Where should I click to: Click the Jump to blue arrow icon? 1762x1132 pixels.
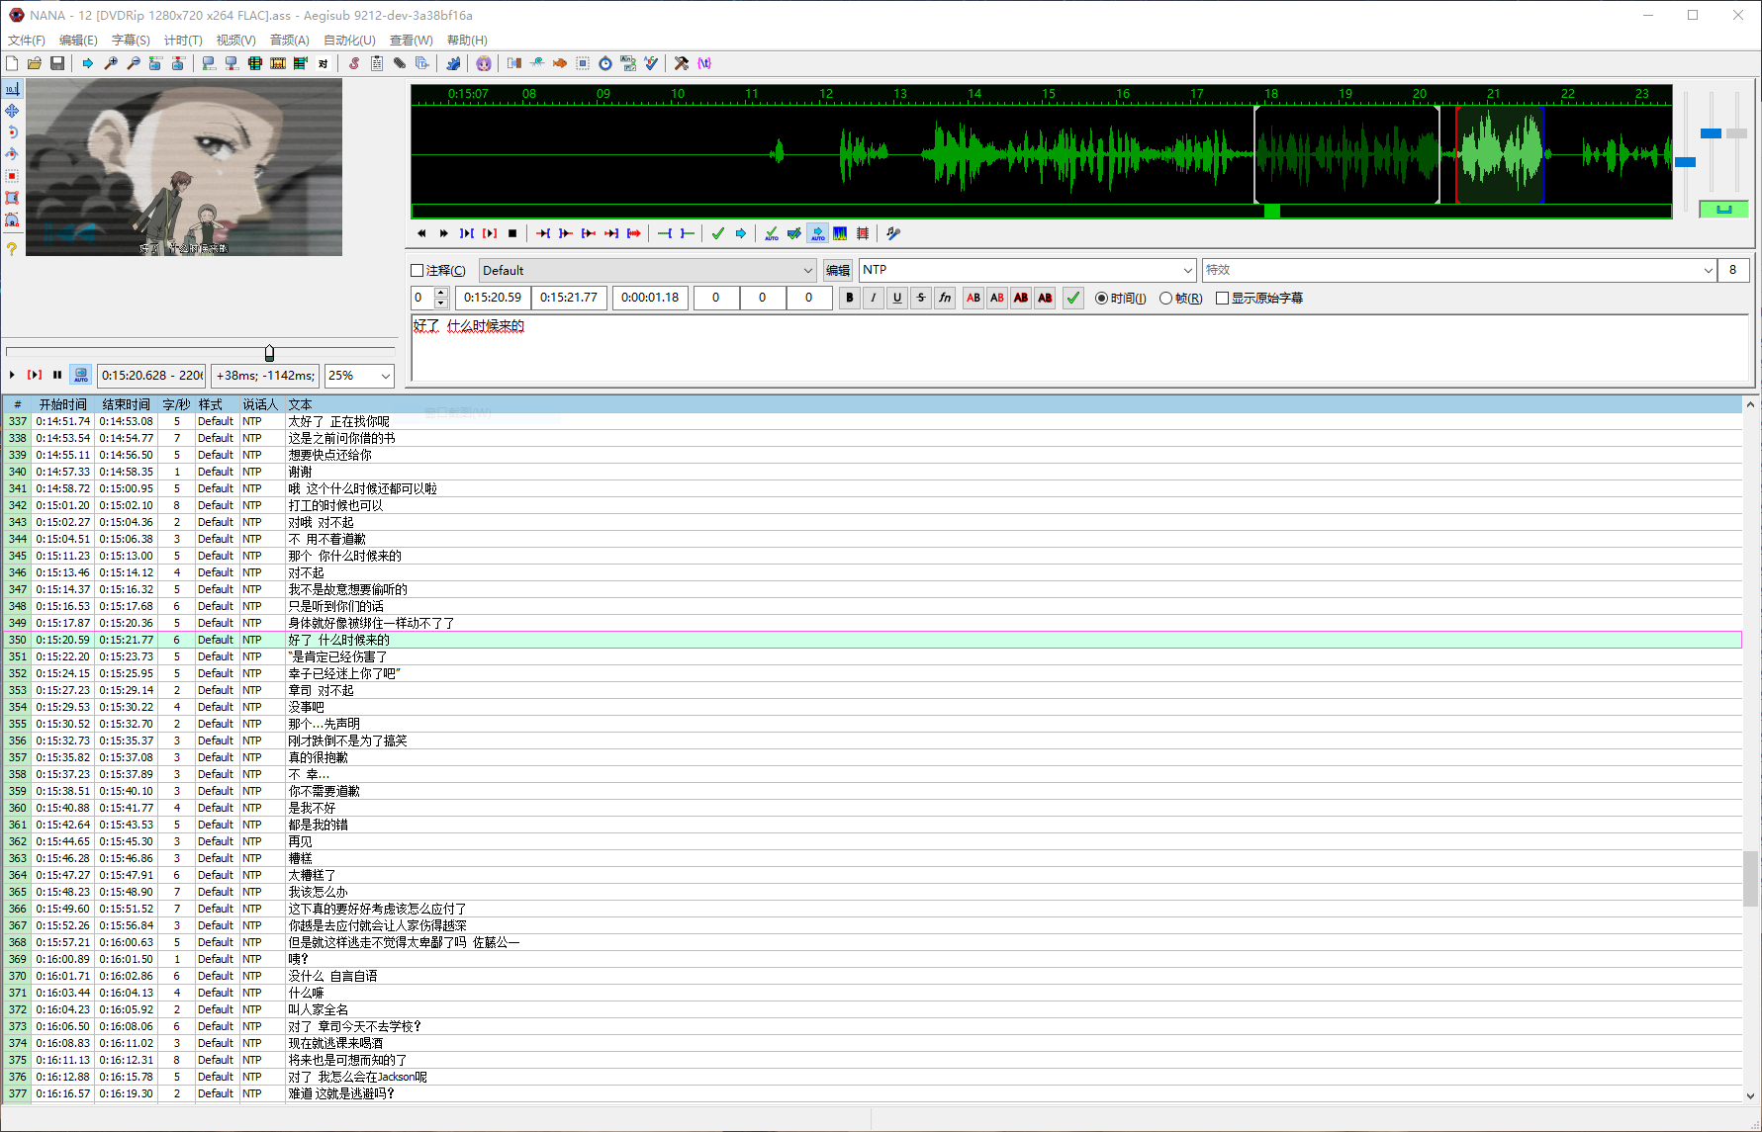(x=88, y=63)
